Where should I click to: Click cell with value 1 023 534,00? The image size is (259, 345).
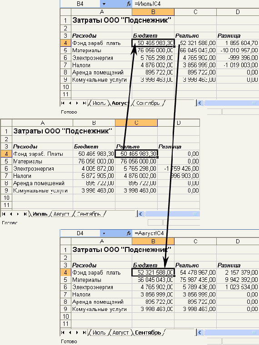238,287
